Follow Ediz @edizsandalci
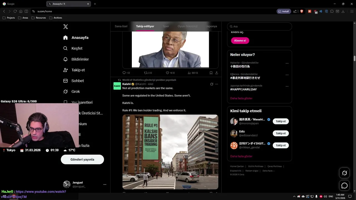 [x=281, y=133]
